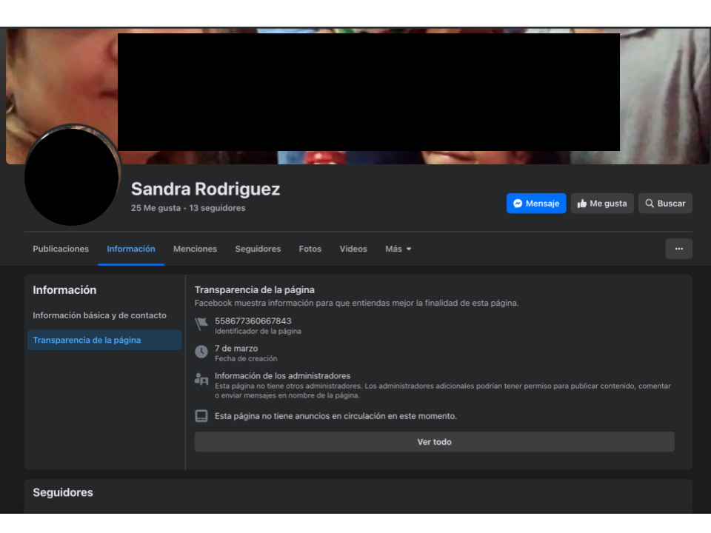Search the page using Buscar button
This screenshot has height=533, width=711.
pos(665,204)
